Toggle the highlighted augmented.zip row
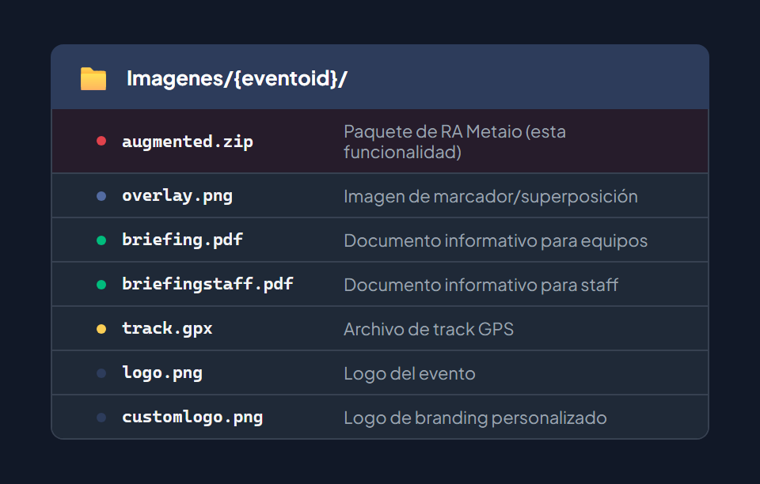This screenshot has height=484, width=760. 380,140
